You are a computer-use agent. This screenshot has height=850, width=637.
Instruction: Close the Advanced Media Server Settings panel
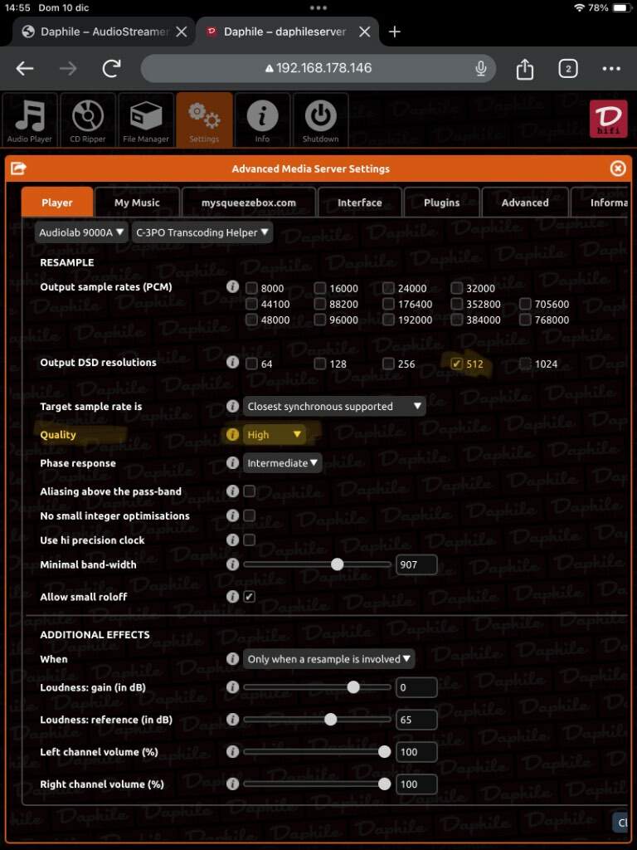click(618, 169)
